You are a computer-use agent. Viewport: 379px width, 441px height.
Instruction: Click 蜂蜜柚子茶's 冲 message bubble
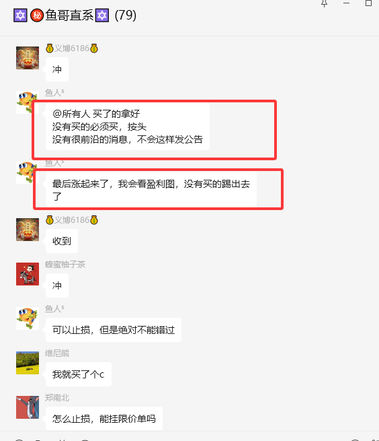point(57,285)
